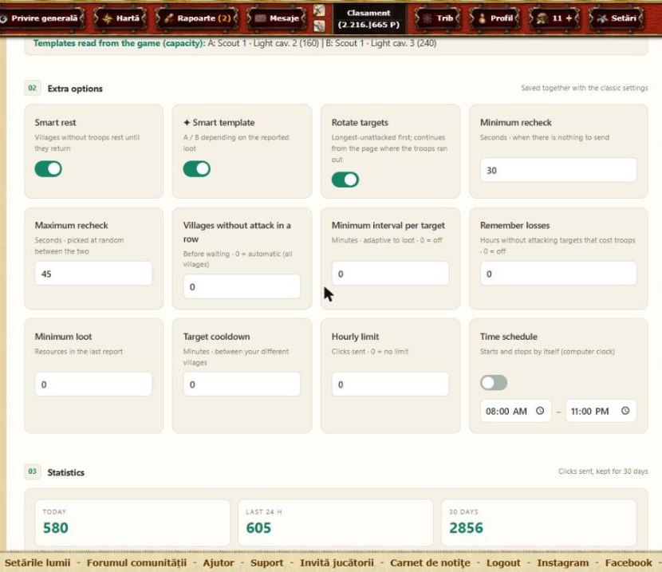Click the Minimum interval per target field
The width and height of the screenshot is (662, 572).
point(390,274)
